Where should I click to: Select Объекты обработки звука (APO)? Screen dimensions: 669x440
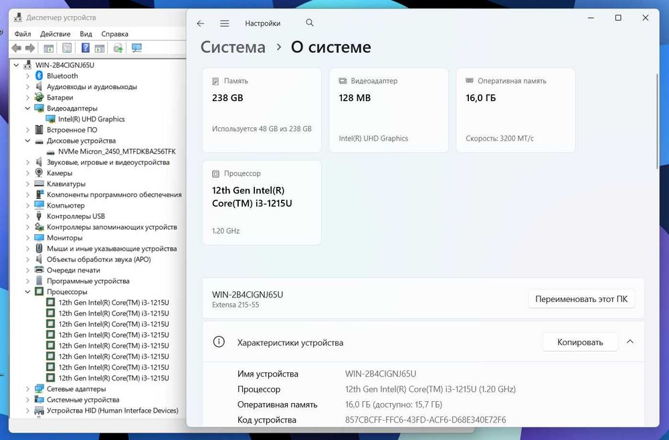pyautogui.click(x=98, y=259)
